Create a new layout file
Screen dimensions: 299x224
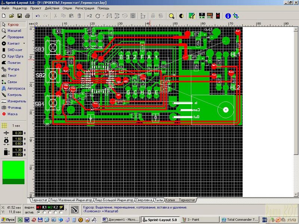tap(4, 16)
